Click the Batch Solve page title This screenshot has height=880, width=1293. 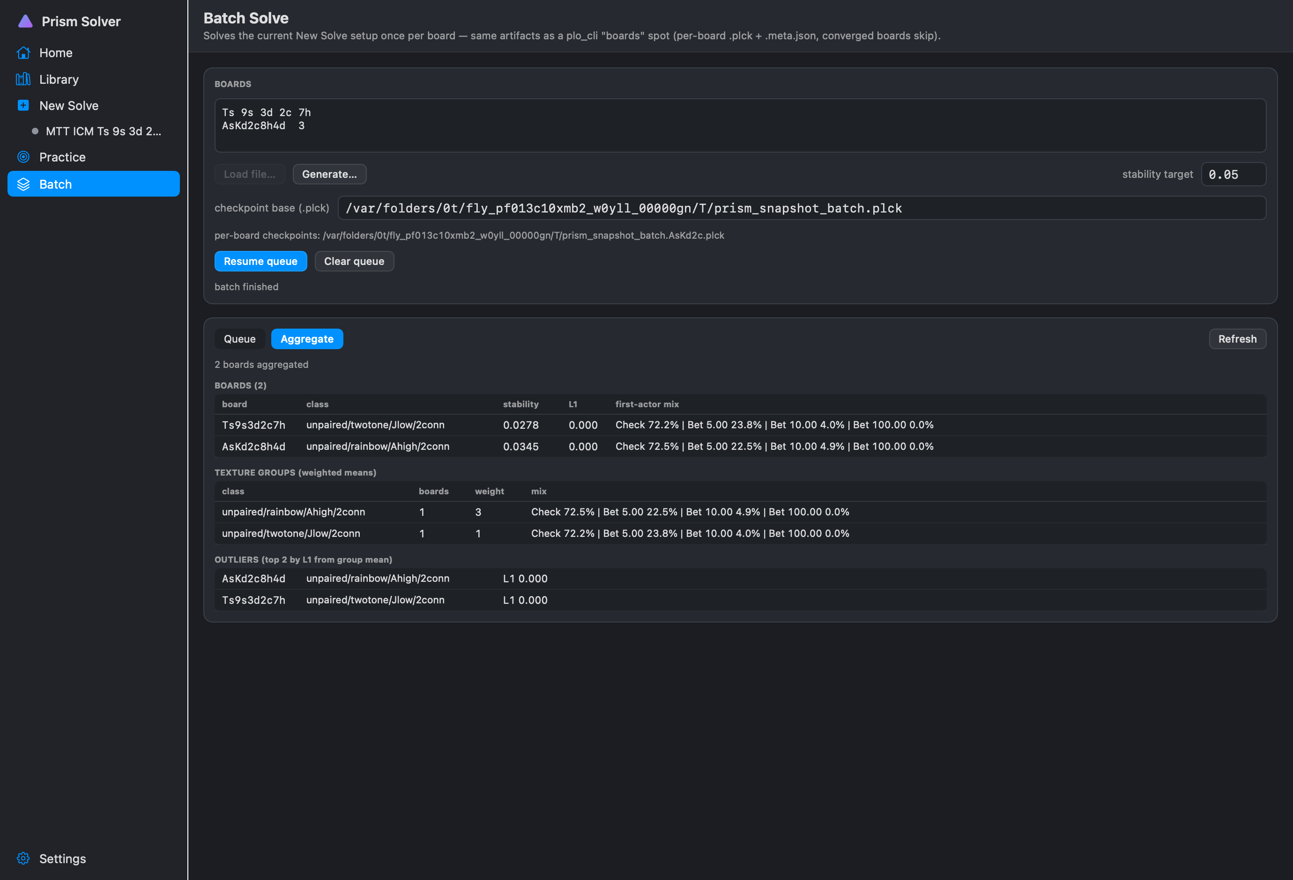coord(246,18)
